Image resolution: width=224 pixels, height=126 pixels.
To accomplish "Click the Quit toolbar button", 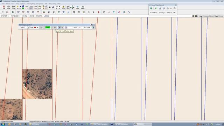I will tap(4, 7).
